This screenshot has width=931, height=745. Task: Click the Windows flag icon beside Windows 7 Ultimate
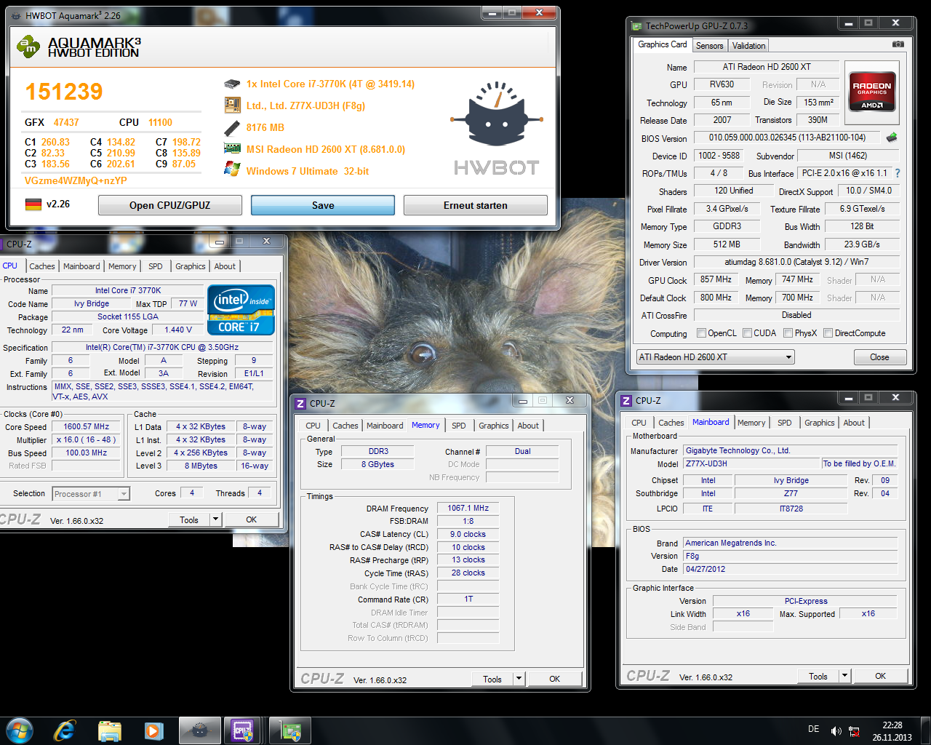(x=232, y=170)
